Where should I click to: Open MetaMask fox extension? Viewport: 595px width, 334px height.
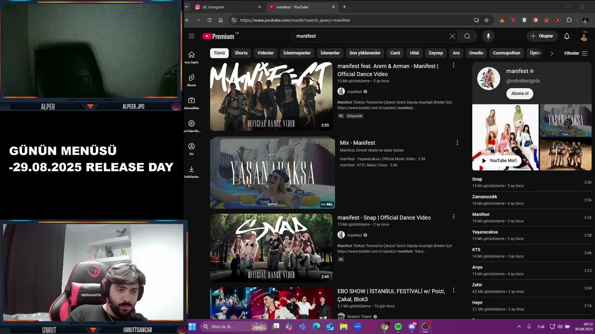pos(502,20)
